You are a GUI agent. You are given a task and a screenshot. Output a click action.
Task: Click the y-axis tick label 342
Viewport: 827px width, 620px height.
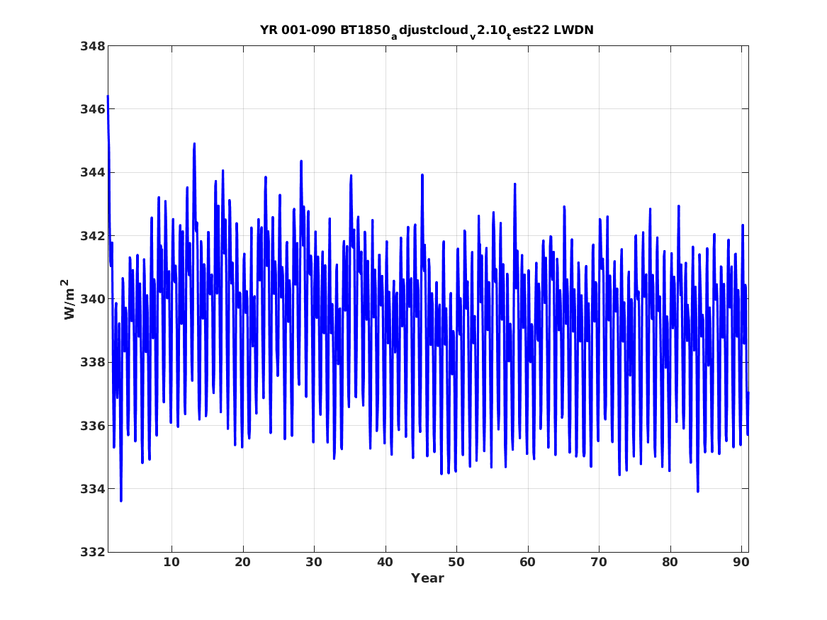click(92, 236)
